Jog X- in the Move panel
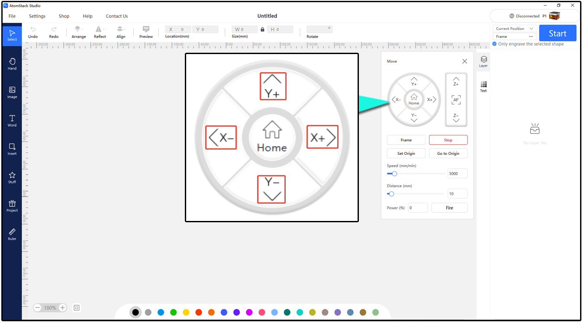 click(x=396, y=99)
